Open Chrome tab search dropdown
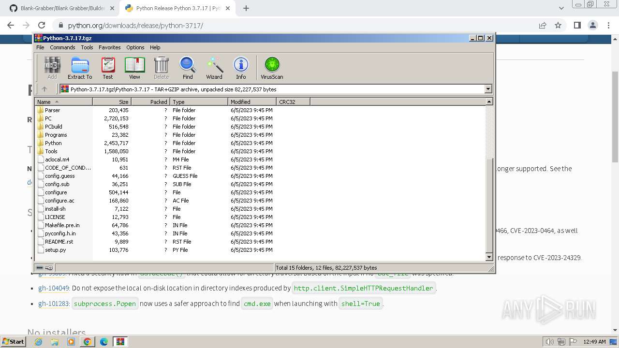The width and height of the screenshot is (619, 348). pyautogui.click(x=561, y=8)
